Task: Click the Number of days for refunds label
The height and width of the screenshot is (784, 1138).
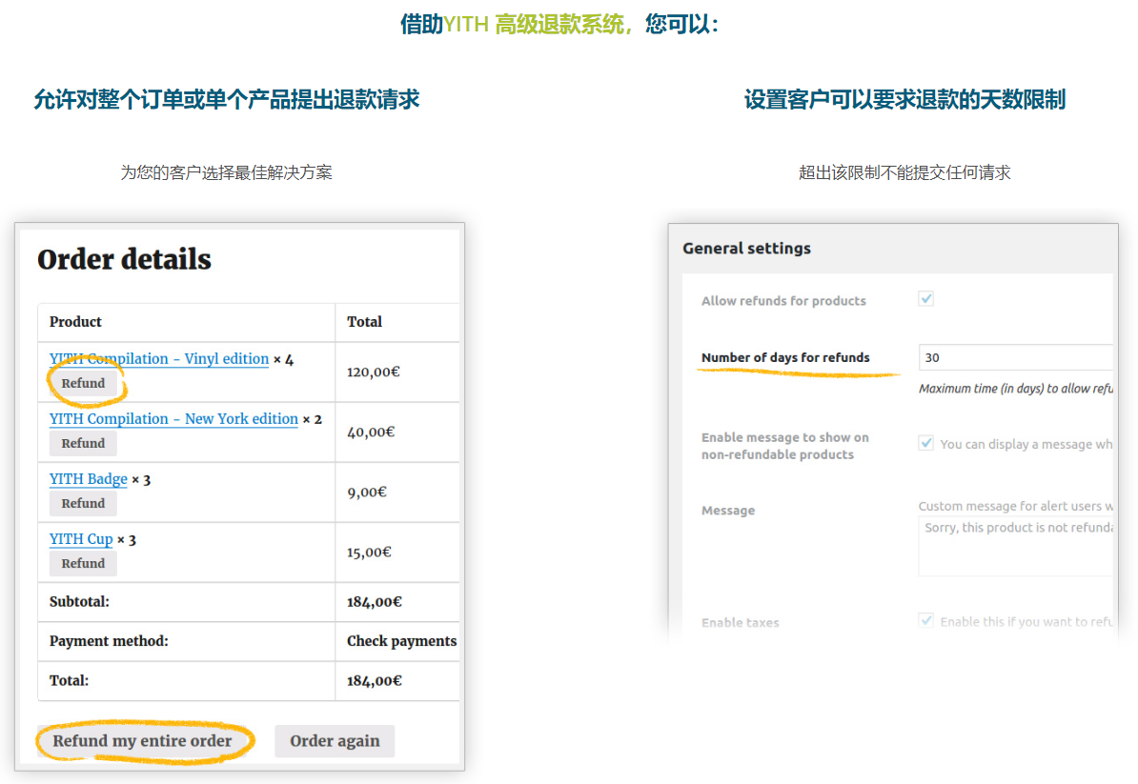Action: click(785, 357)
